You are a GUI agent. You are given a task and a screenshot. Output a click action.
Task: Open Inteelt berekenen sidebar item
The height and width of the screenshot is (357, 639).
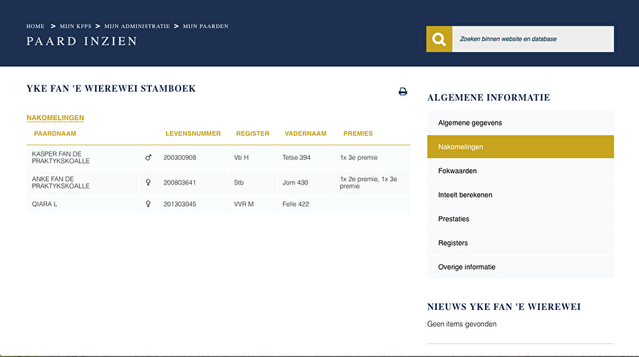[521, 195]
